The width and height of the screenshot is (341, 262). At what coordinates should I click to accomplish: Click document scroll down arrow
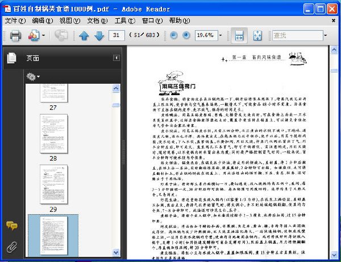point(334,255)
